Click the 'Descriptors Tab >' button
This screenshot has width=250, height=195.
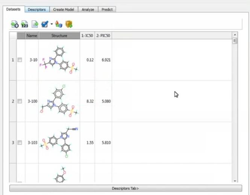tap(126, 188)
